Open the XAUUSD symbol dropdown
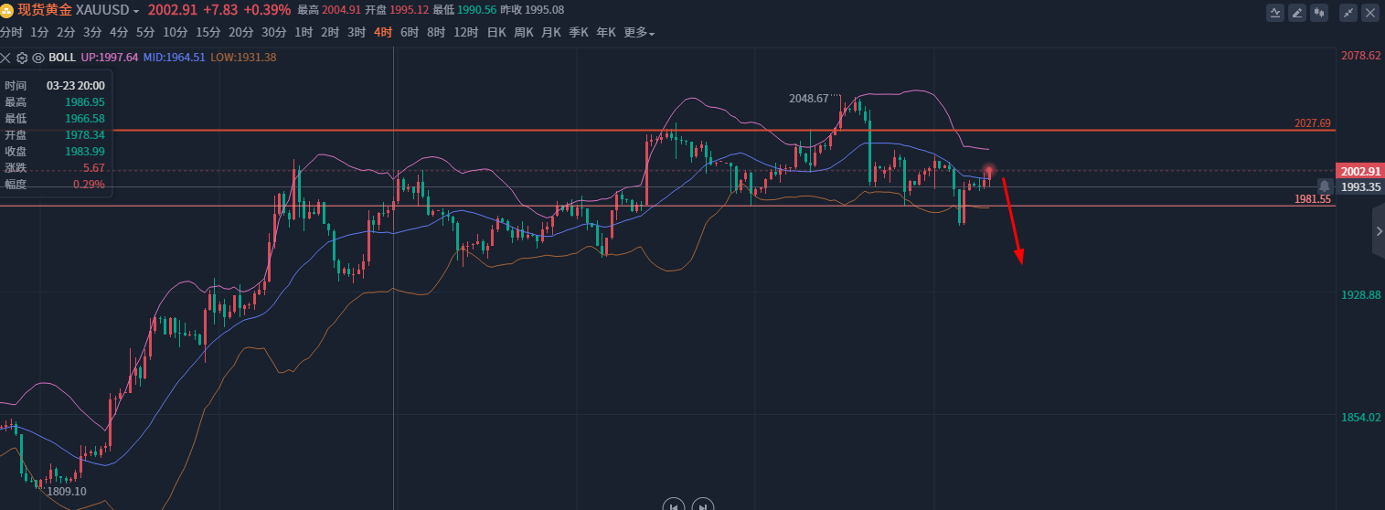 [x=107, y=10]
